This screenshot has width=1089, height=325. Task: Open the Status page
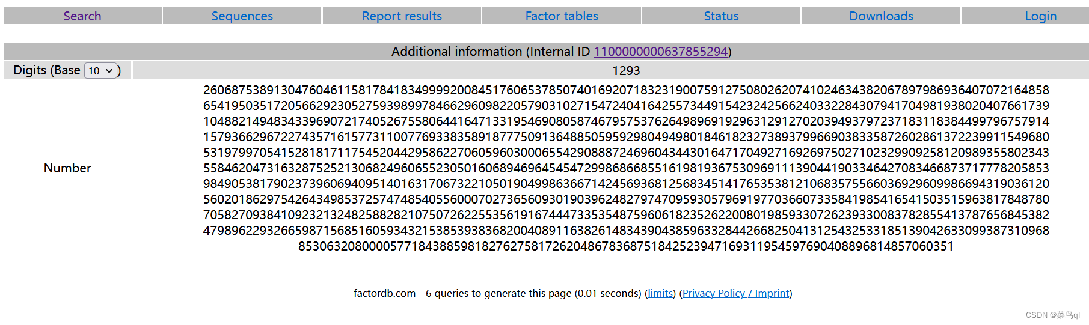[721, 16]
